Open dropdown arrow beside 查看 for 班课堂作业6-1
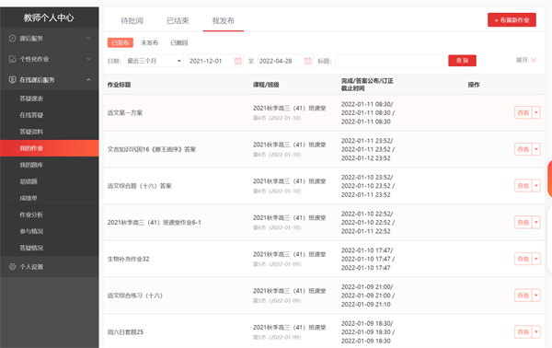Image resolution: width=552 pixels, height=348 pixels. 536,222
